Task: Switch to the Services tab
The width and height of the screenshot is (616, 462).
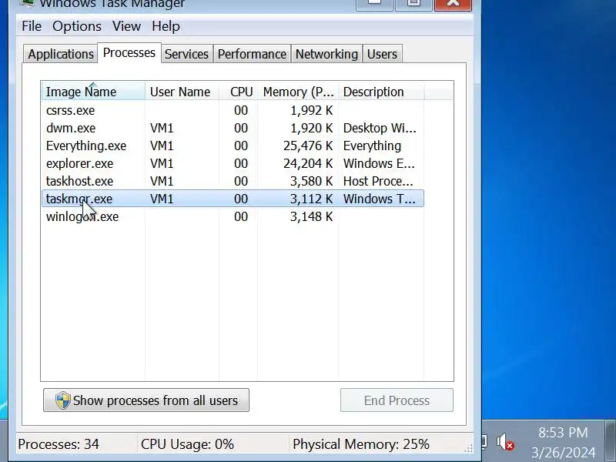Action: (186, 54)
